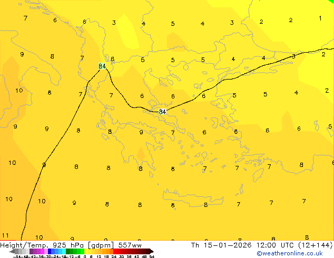Image resolution: width=334 pixels, height=258 pixels.
Task: Select the center 84 contour label
Action: [x=163, y=112]
